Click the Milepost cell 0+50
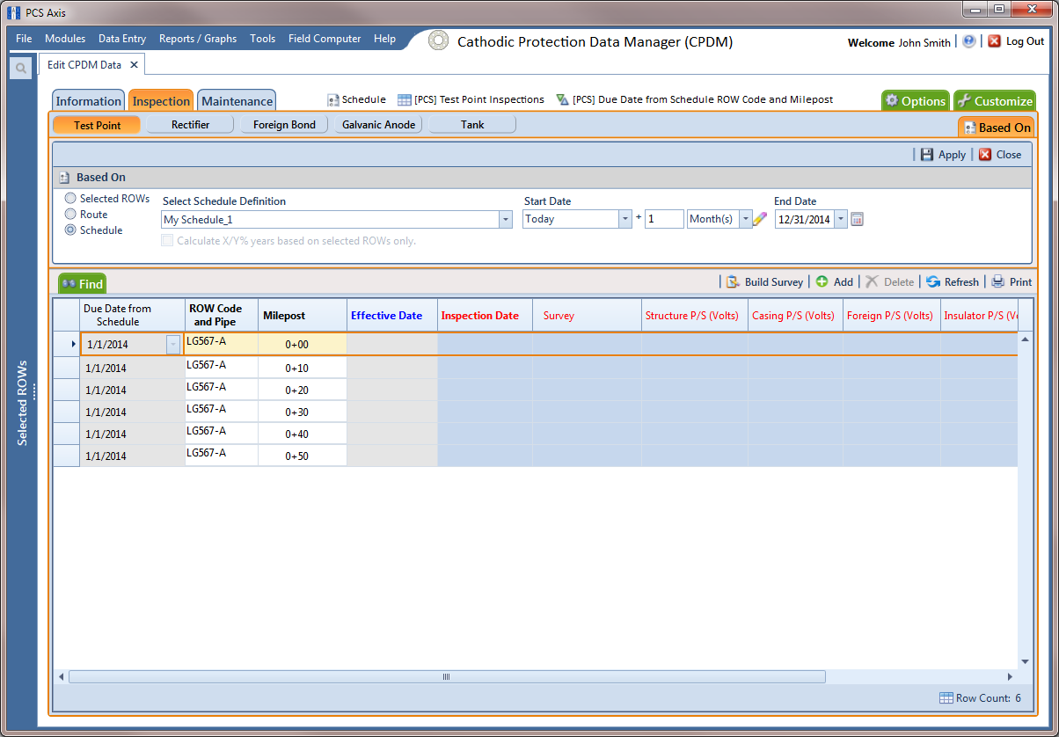Screen dimensions: 1059x737 point(303,456)
